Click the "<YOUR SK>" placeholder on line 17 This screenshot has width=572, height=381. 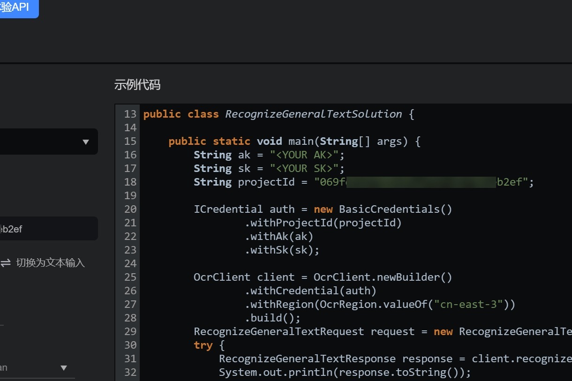[x=305, y=168]
